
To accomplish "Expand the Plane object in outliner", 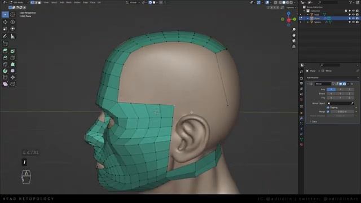I will (308, 18).
